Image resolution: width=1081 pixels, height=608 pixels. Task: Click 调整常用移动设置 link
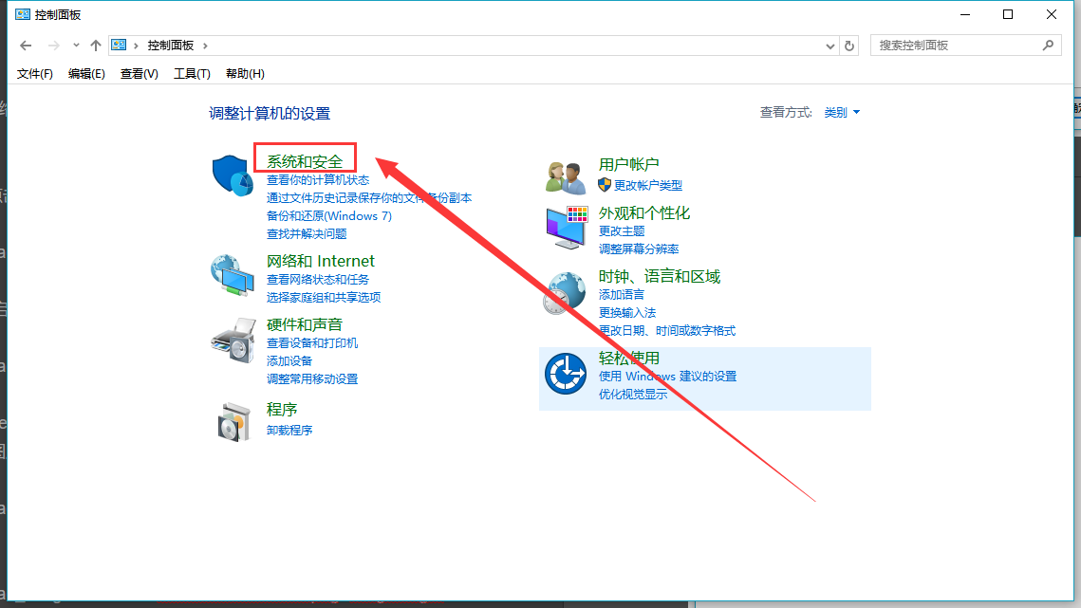click(x=312, y=378)
